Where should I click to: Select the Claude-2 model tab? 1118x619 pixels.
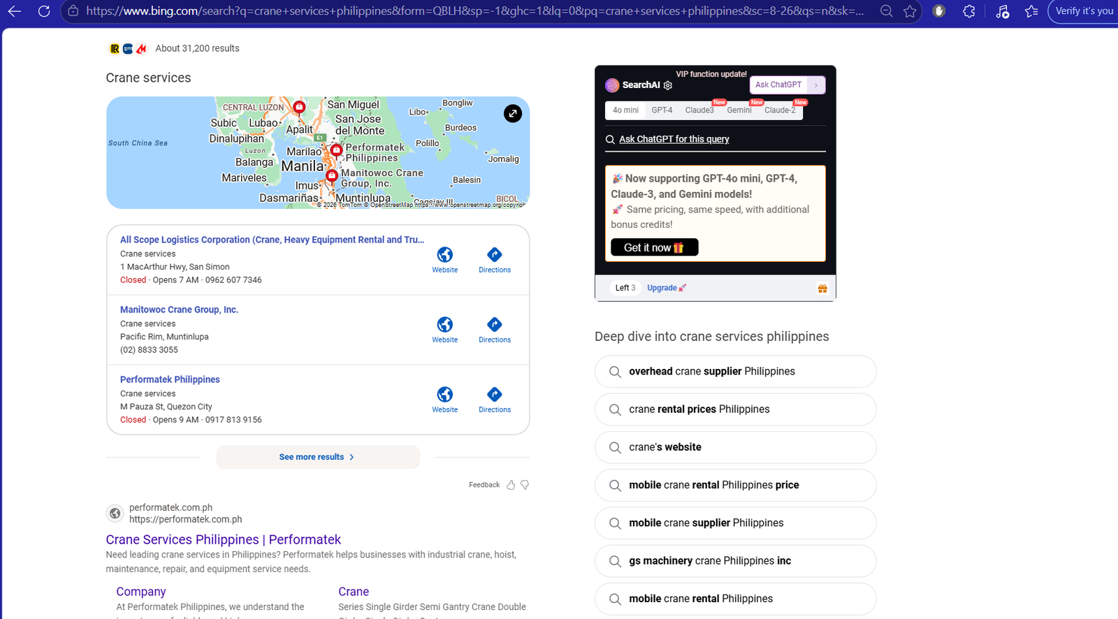780,110
